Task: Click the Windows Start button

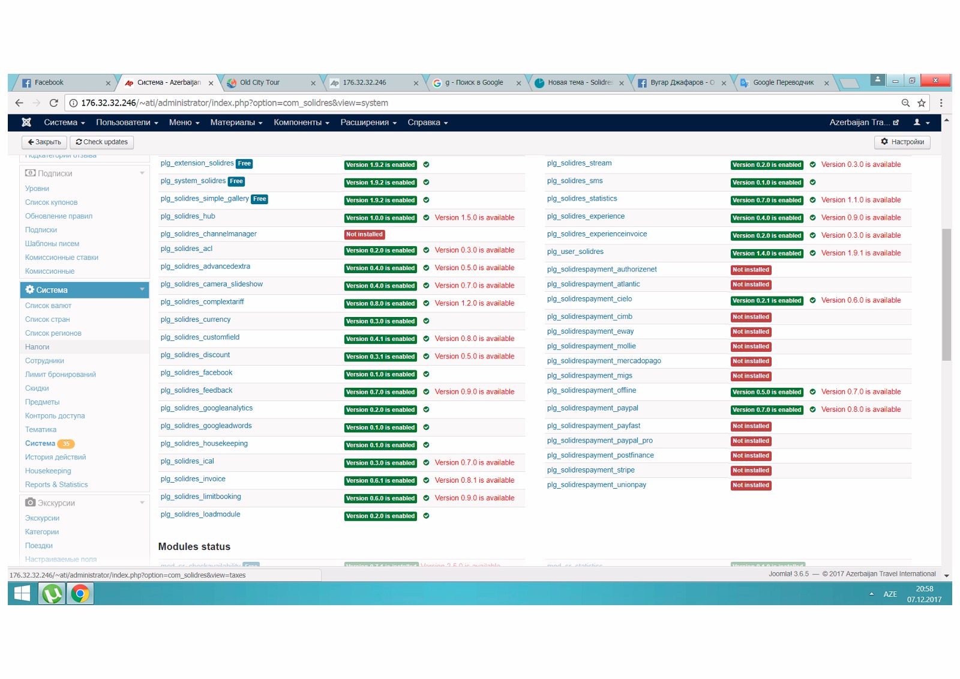Action: (22, 593)
